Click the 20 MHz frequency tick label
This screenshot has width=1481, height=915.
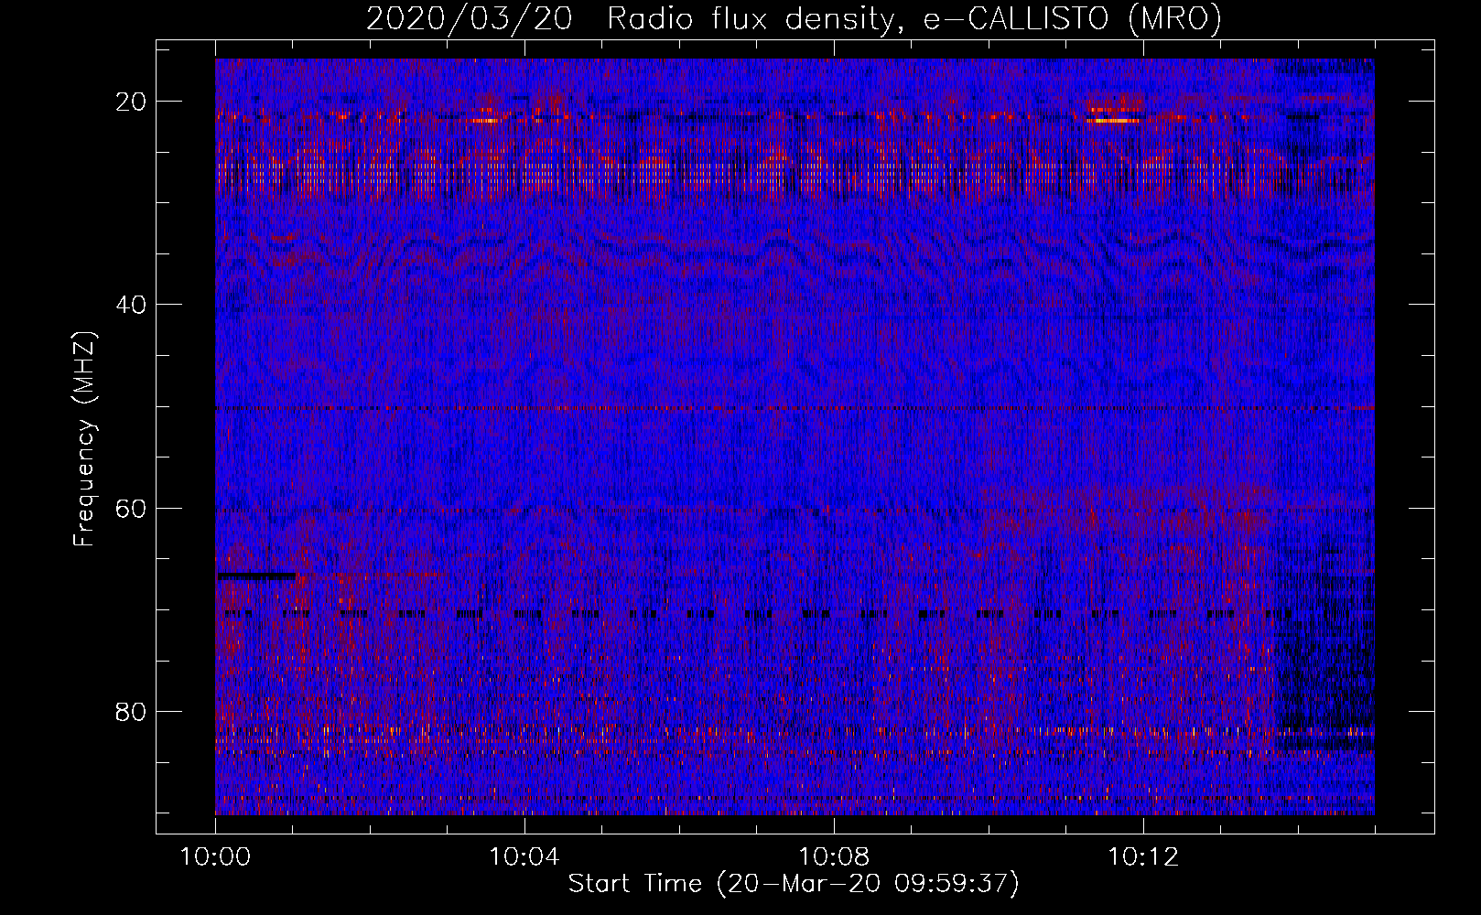tap(132, 101)
